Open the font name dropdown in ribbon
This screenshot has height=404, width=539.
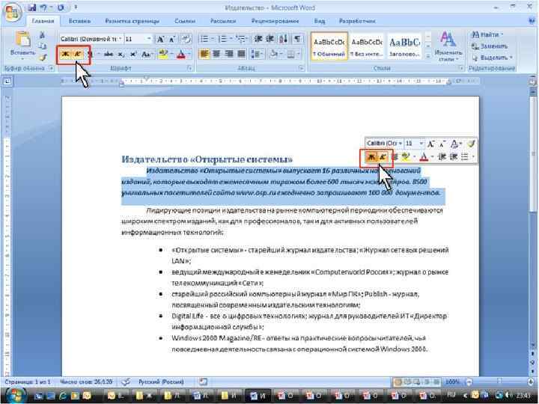[120, 39]
